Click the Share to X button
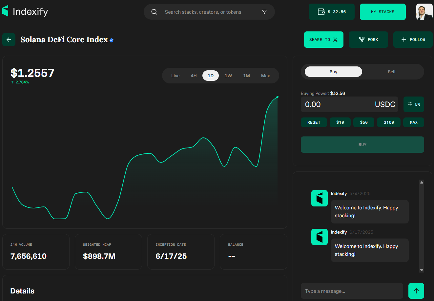The width and height of the screenshot is (434, 301). coord(323,40)
